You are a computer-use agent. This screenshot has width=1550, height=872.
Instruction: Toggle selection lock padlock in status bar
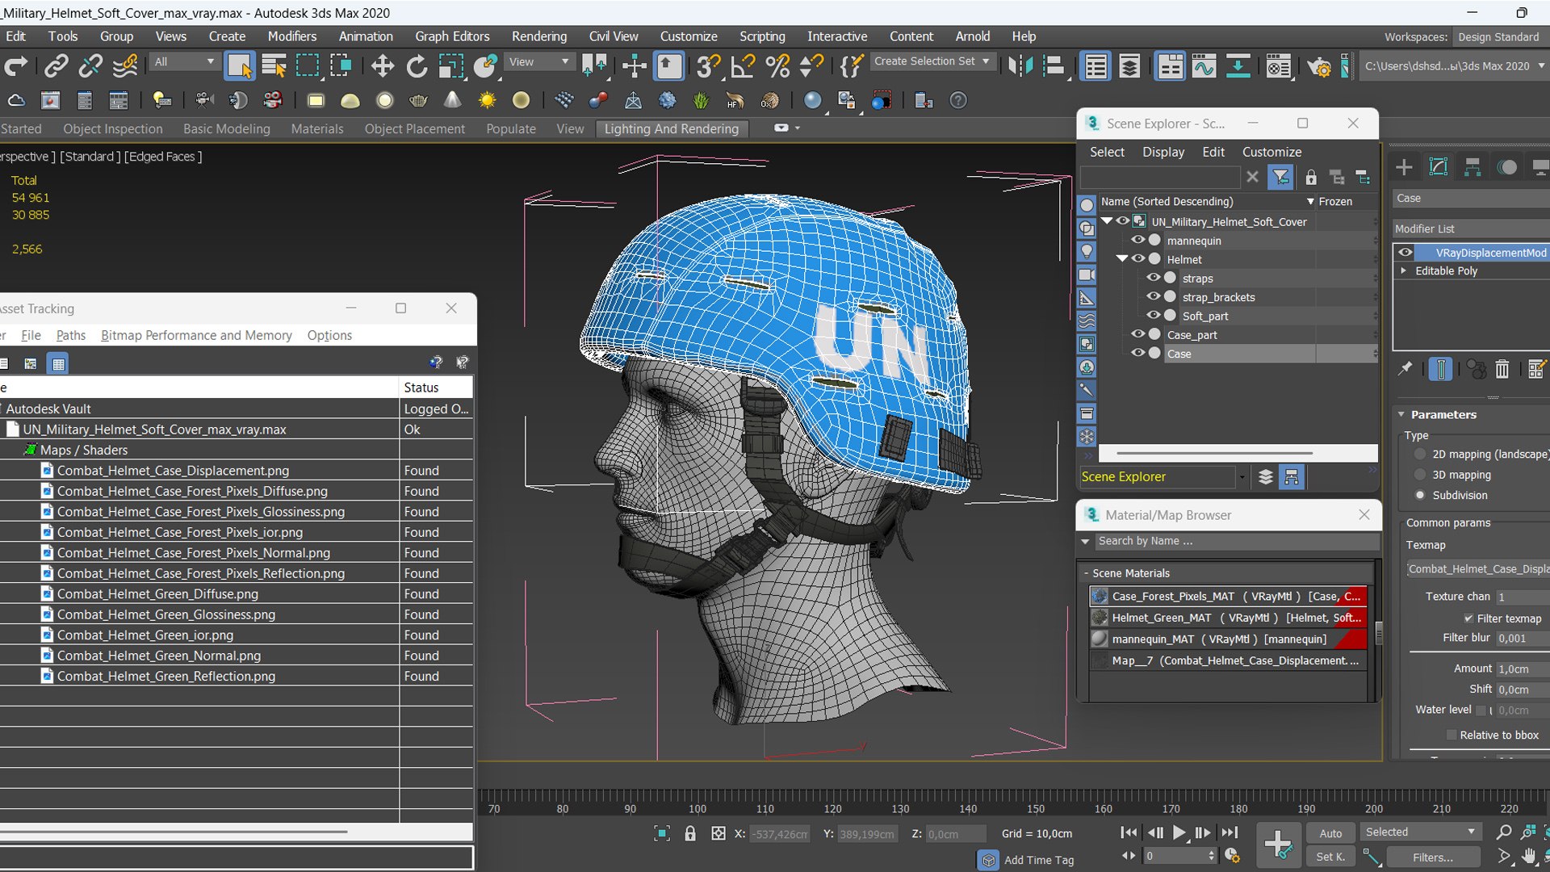(690, 833)
